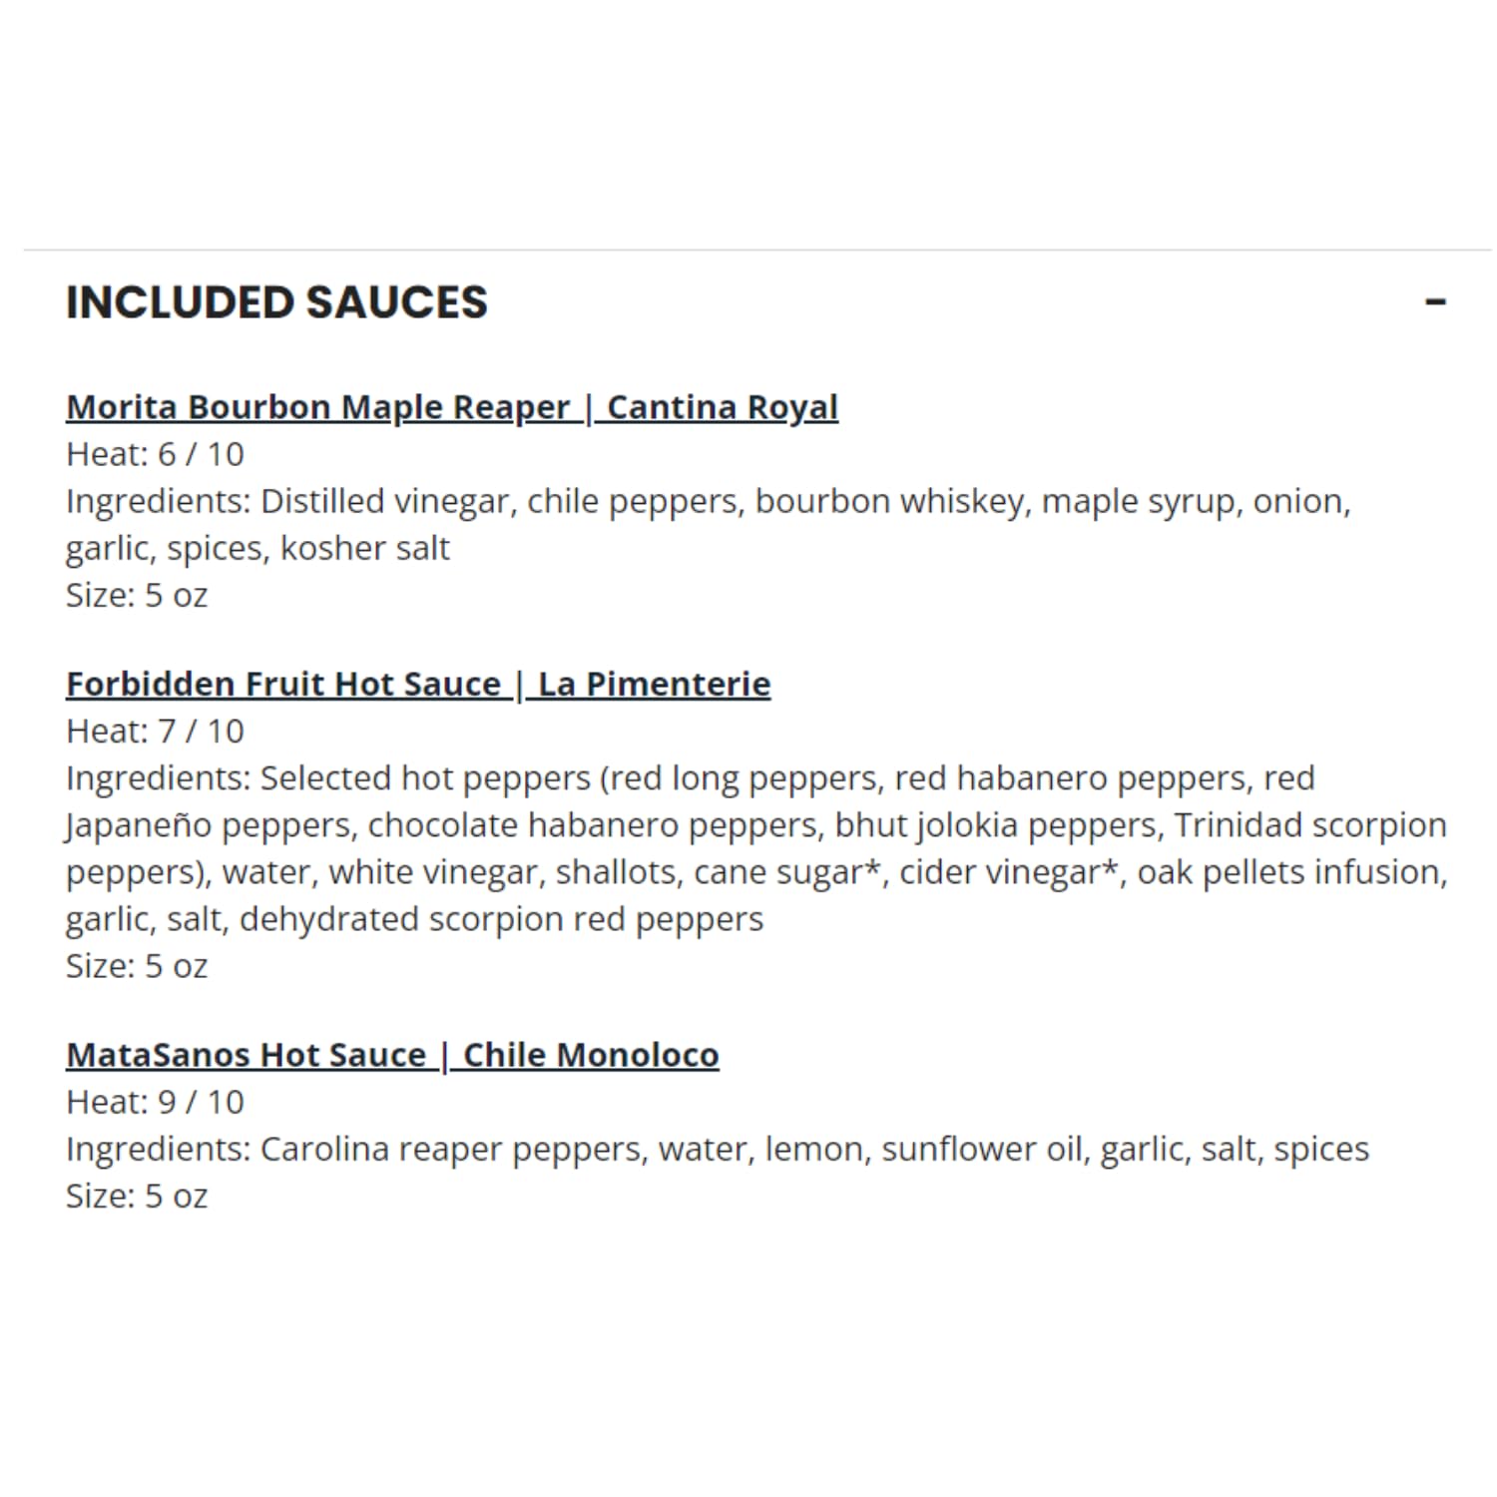Click the ingredients line starting with Distilled vinegar
Viewport: 1497px width, 1497px height.
coord(709,502)
